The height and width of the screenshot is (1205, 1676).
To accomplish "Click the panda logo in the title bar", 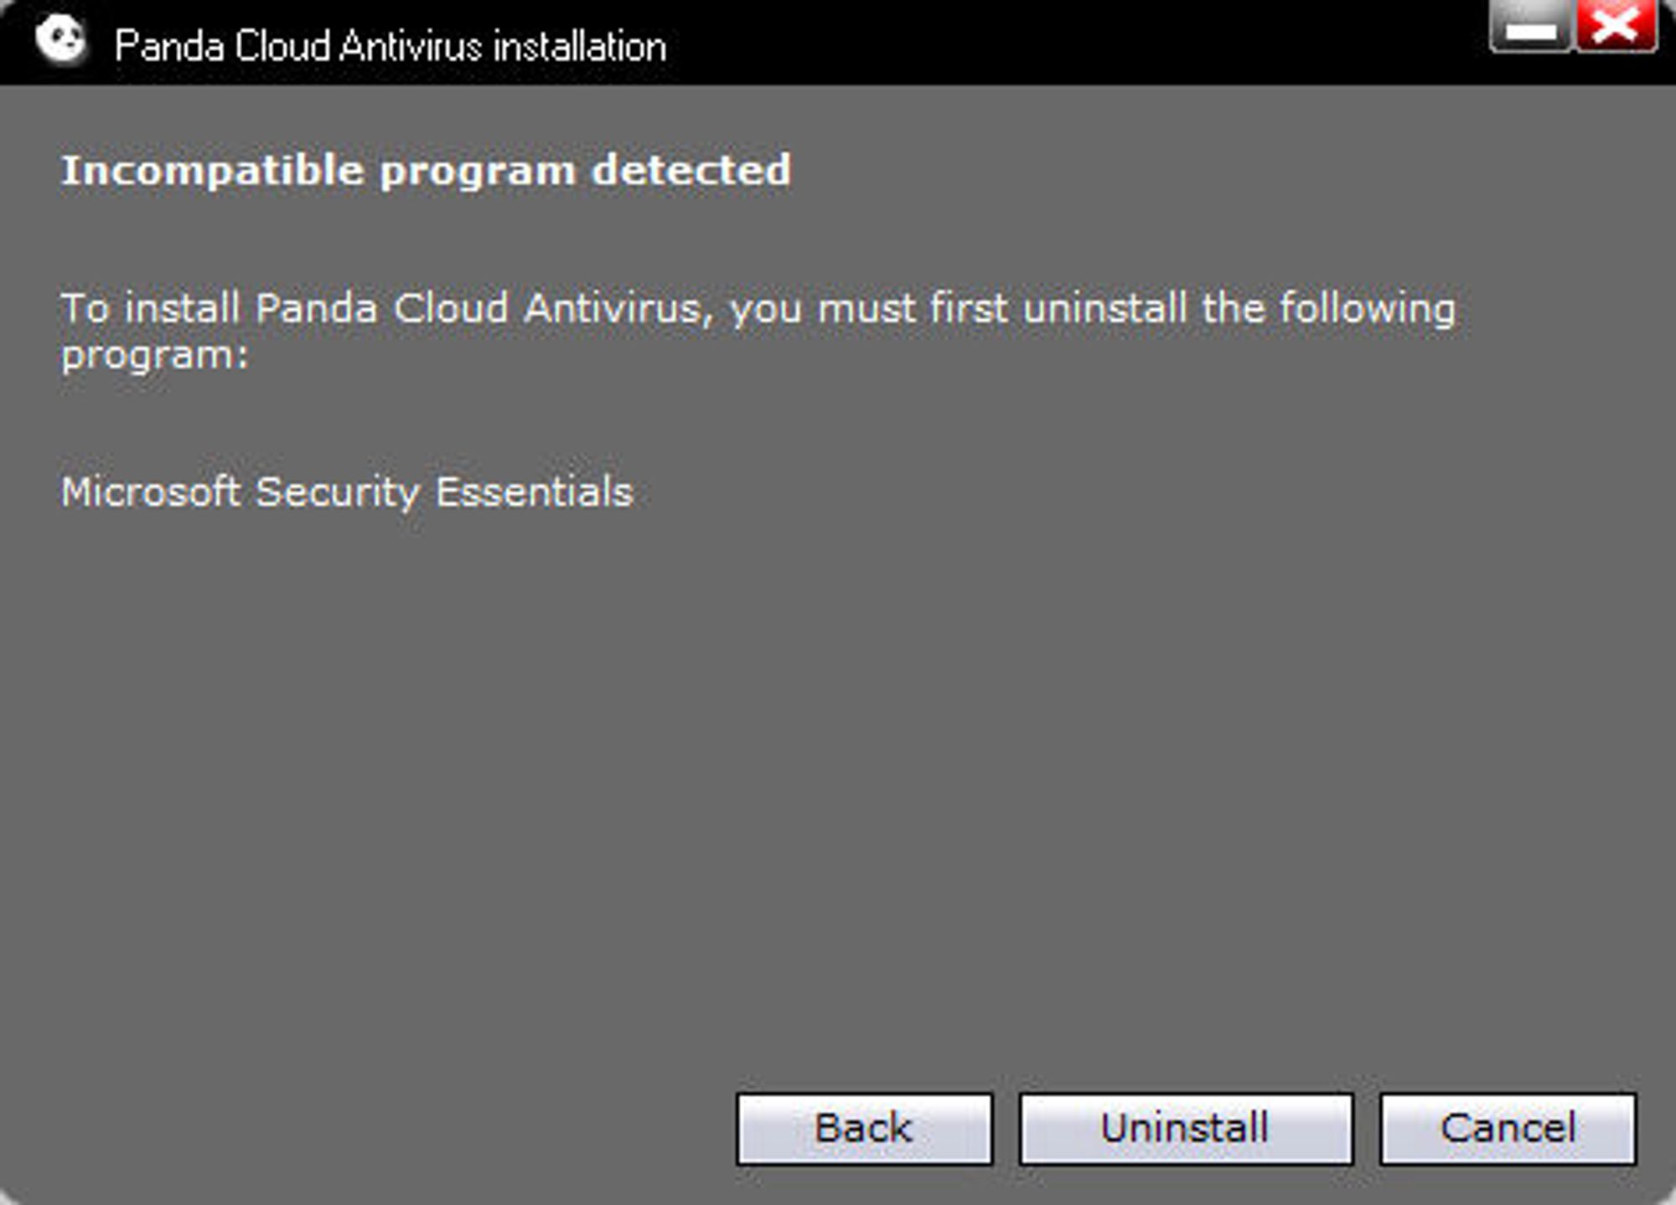I will [x=61, y=40].
